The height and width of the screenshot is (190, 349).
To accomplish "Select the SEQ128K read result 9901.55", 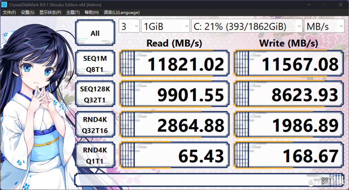I will pos(174,94).
